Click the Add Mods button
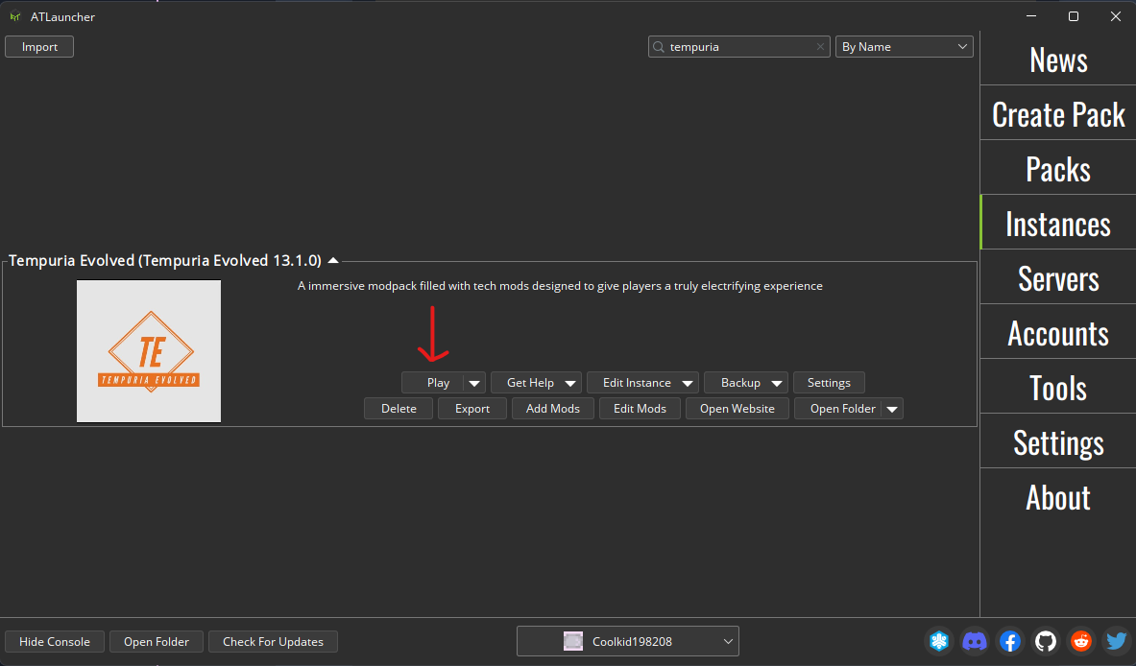This screenshot has width=1136, height=666. (553, 409)
